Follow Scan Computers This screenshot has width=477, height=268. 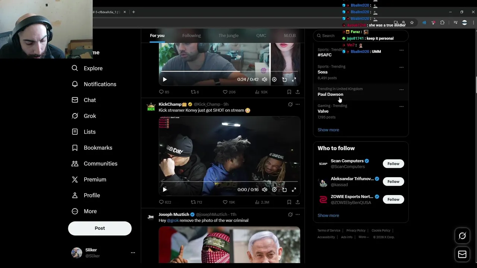pyautogui.click(x=393, y=164)
